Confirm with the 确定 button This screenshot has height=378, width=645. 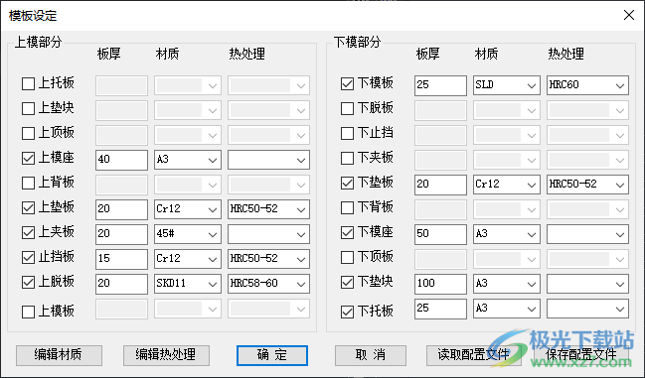coord(272,355)
